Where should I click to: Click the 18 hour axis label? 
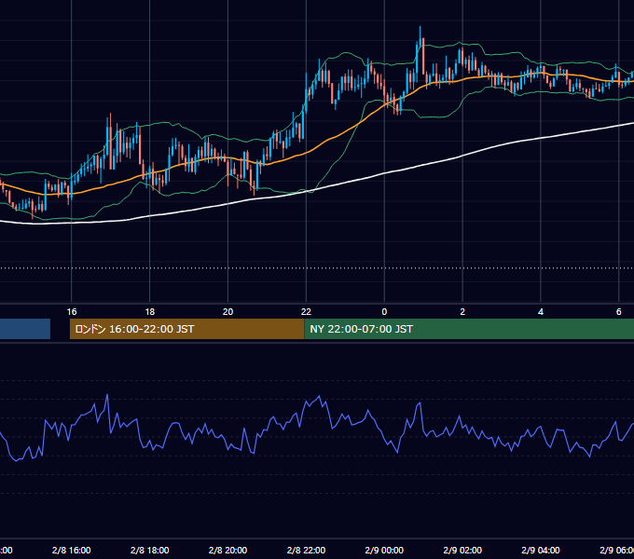tap(149, 312)
